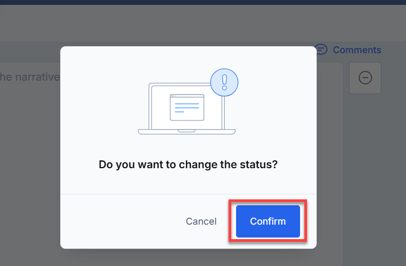Click the dark navy top bar

pos(203,2)
